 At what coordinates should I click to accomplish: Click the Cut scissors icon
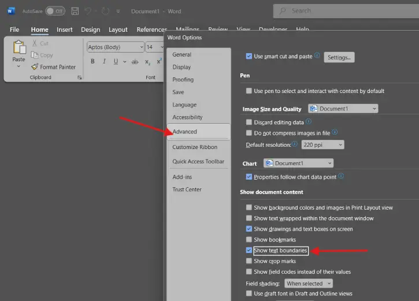pyautogui.click(x=35, y=43)
